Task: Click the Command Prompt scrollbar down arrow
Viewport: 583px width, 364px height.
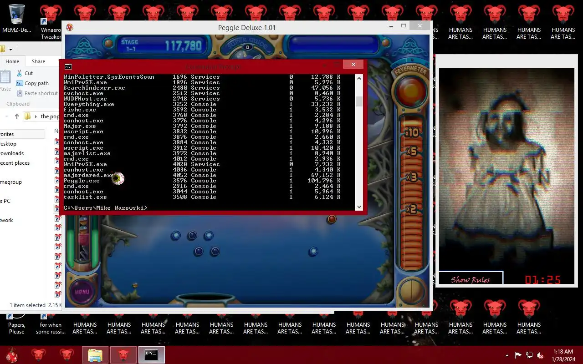Action: coord(359,207)
